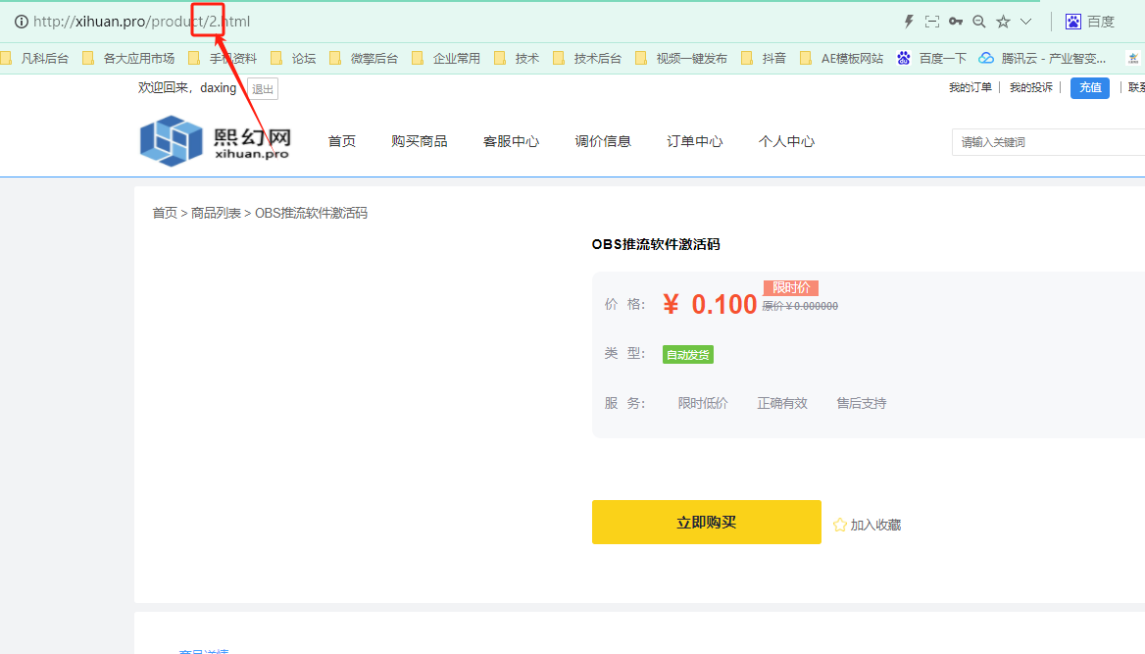Viewport: 1145px width, 654px height.
Task: Click the product title OBS推流软件激活码
Action: (x=656, y=244)
